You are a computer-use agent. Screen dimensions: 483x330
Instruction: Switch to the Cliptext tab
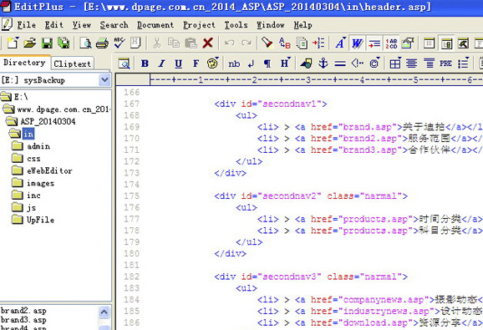(73, 63)
